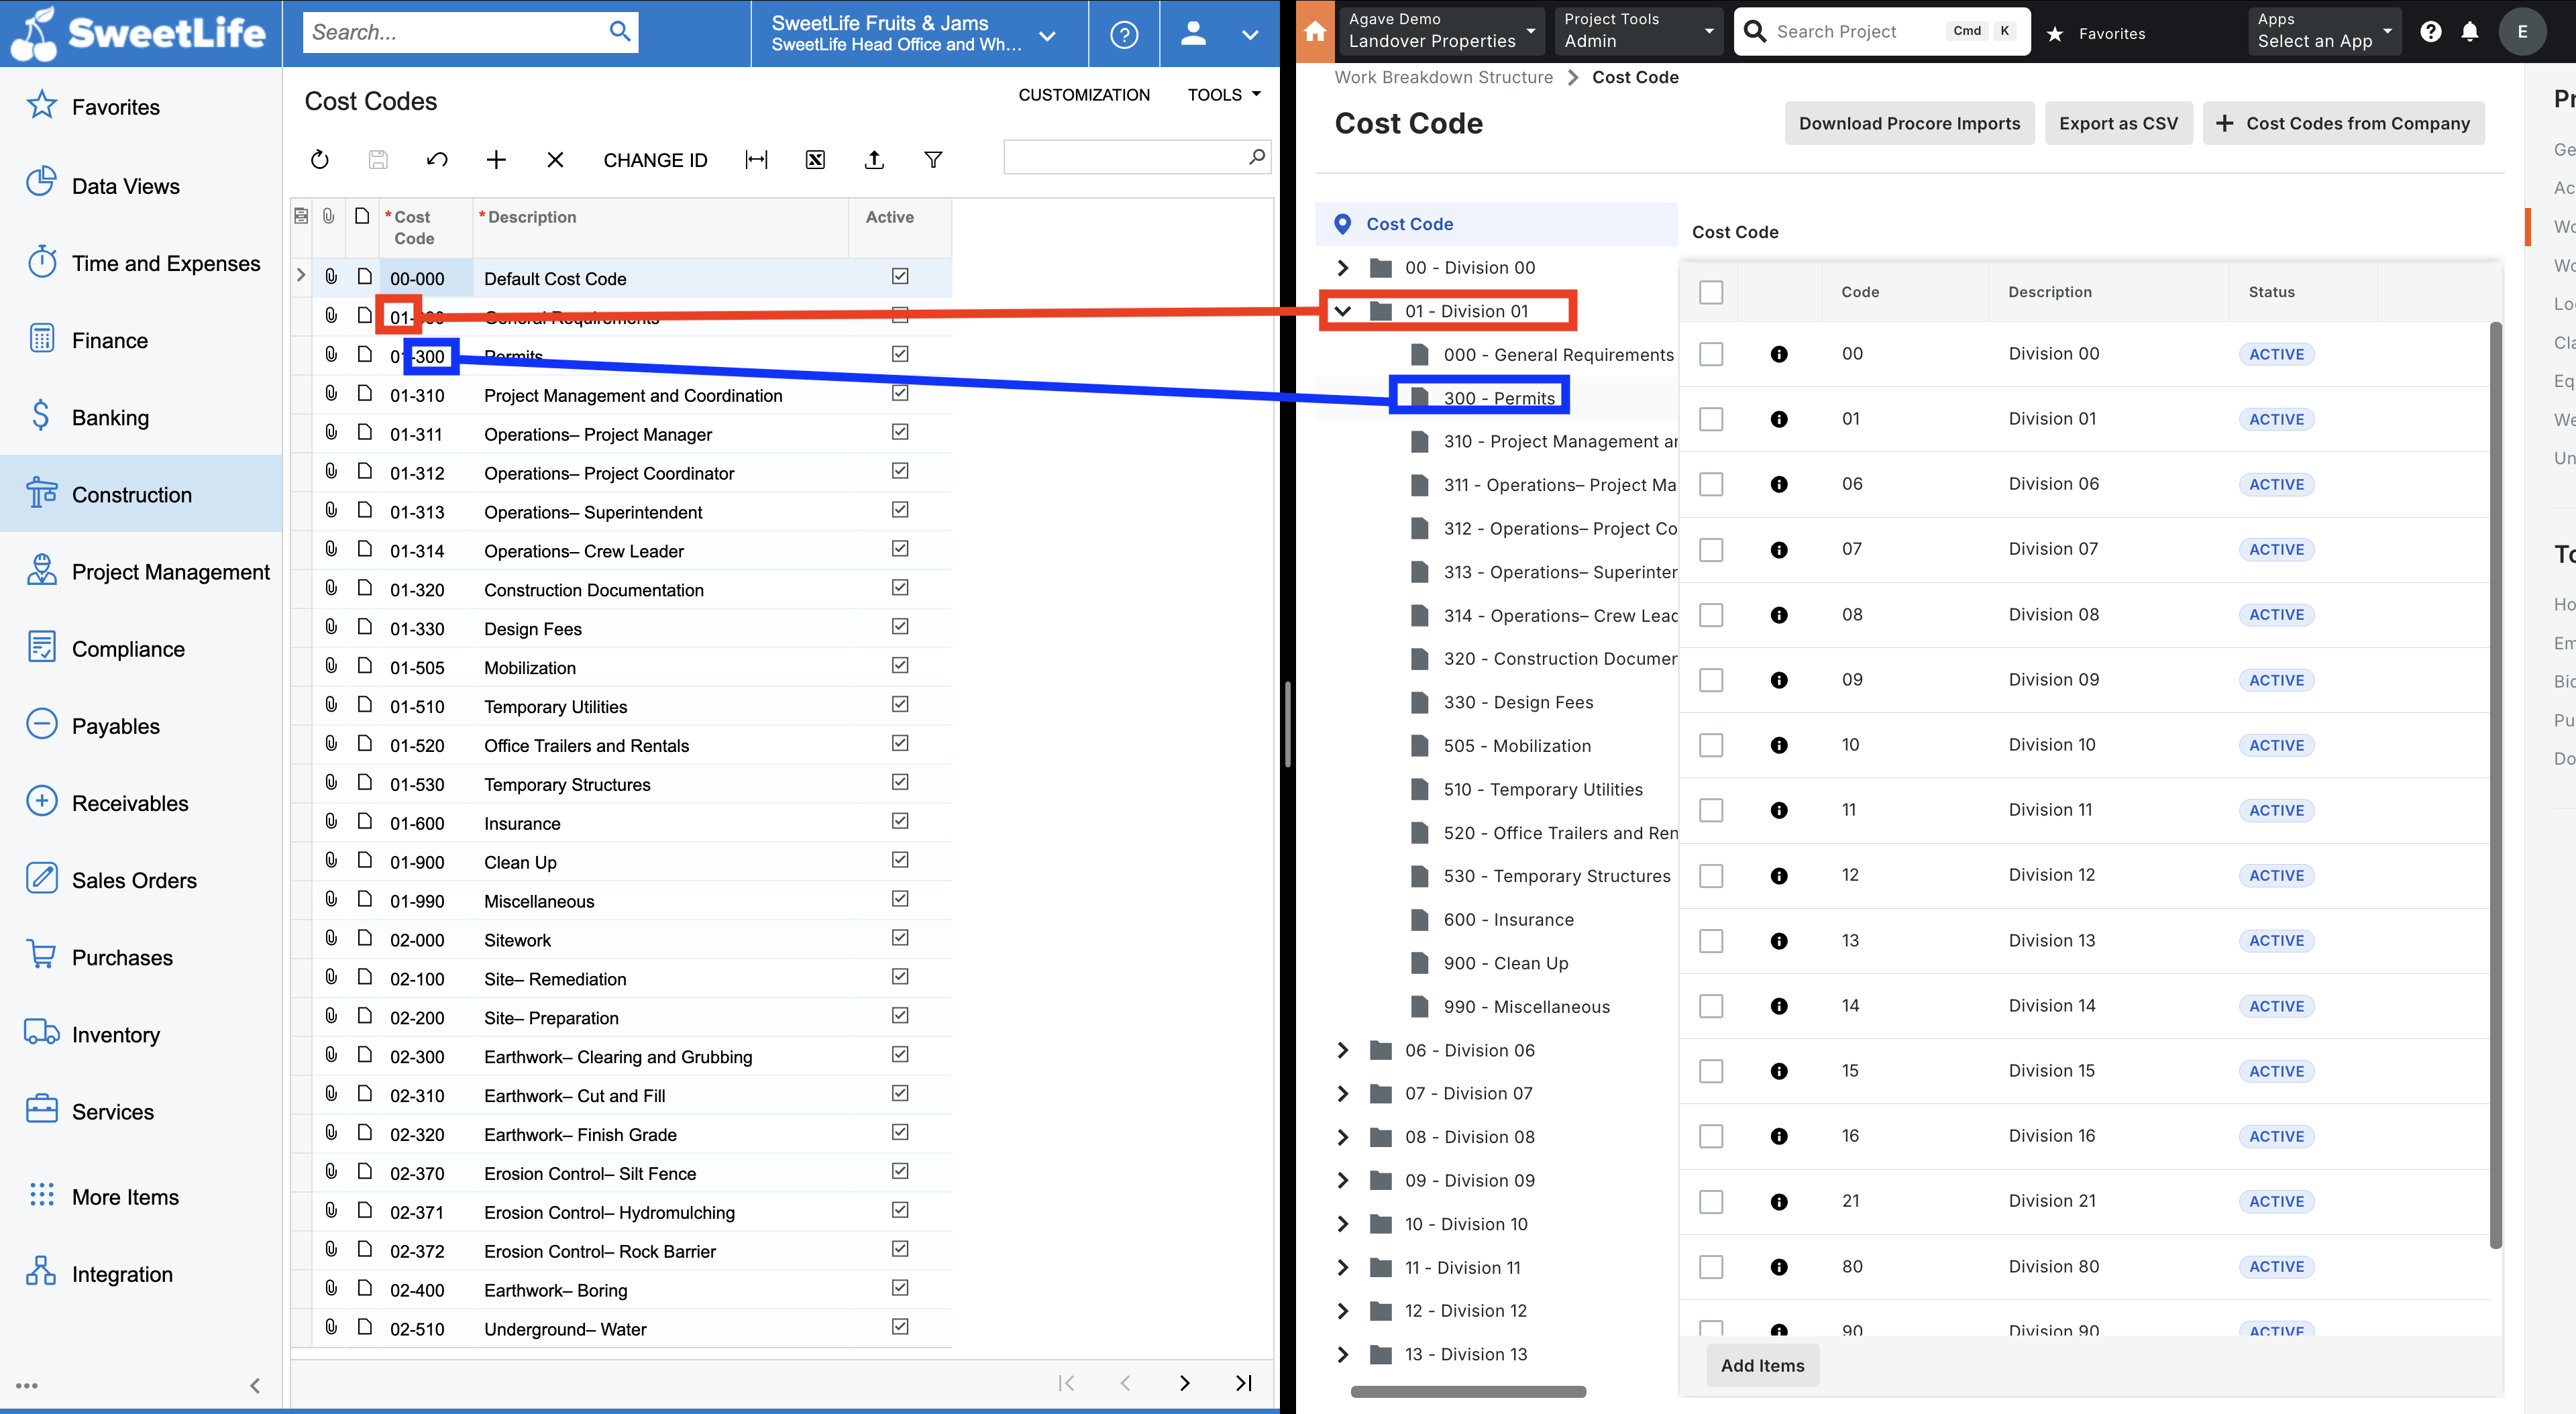Open Favorites in SweetLife sidebar
This screenshot has width=2576, height=1414.
tap(115, 107)
